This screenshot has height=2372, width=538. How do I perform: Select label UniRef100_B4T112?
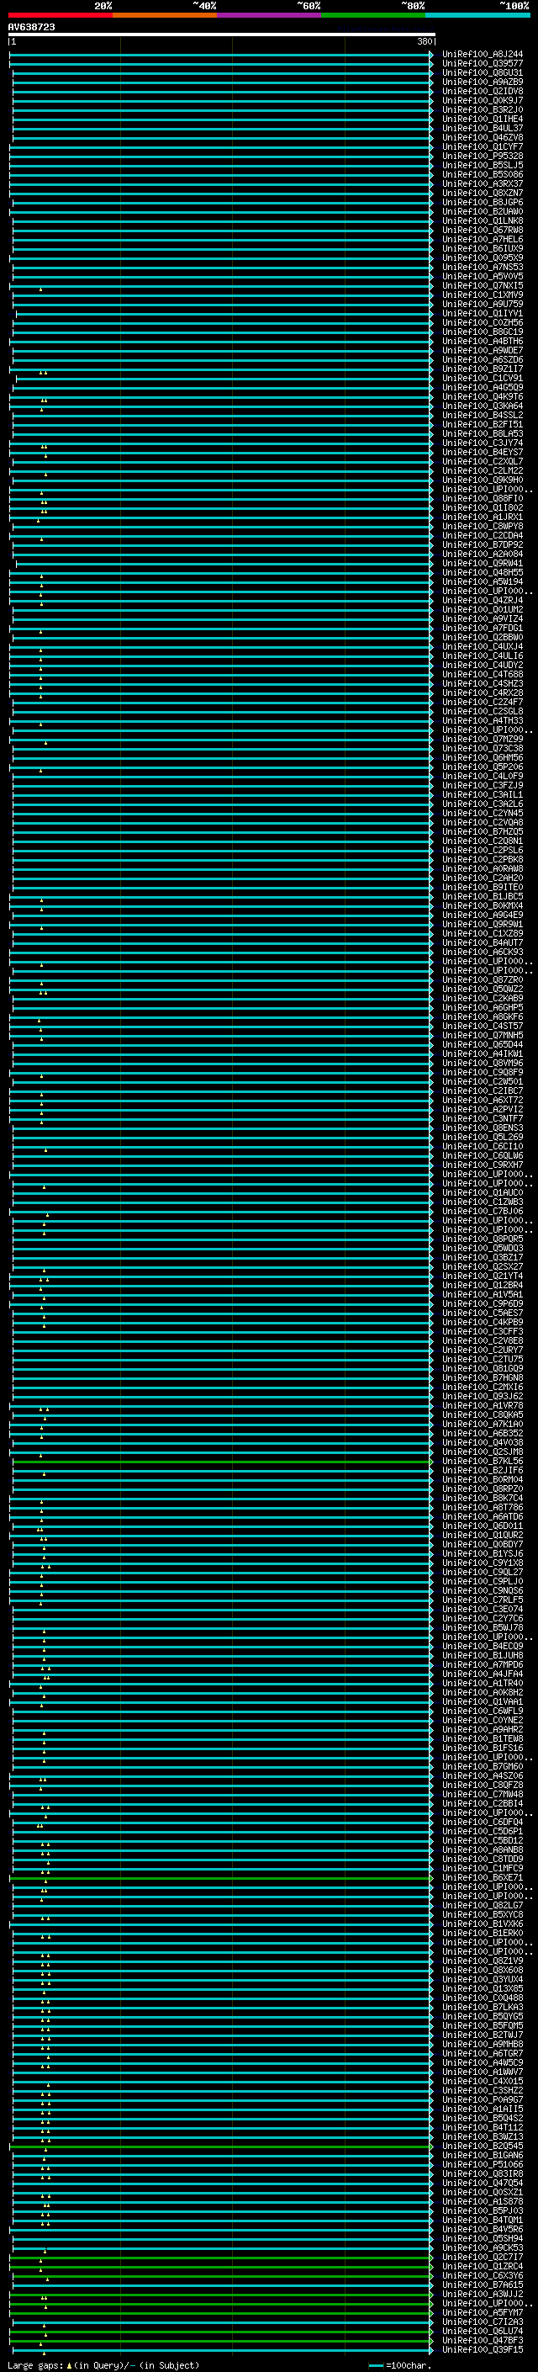coord(483,2127)
